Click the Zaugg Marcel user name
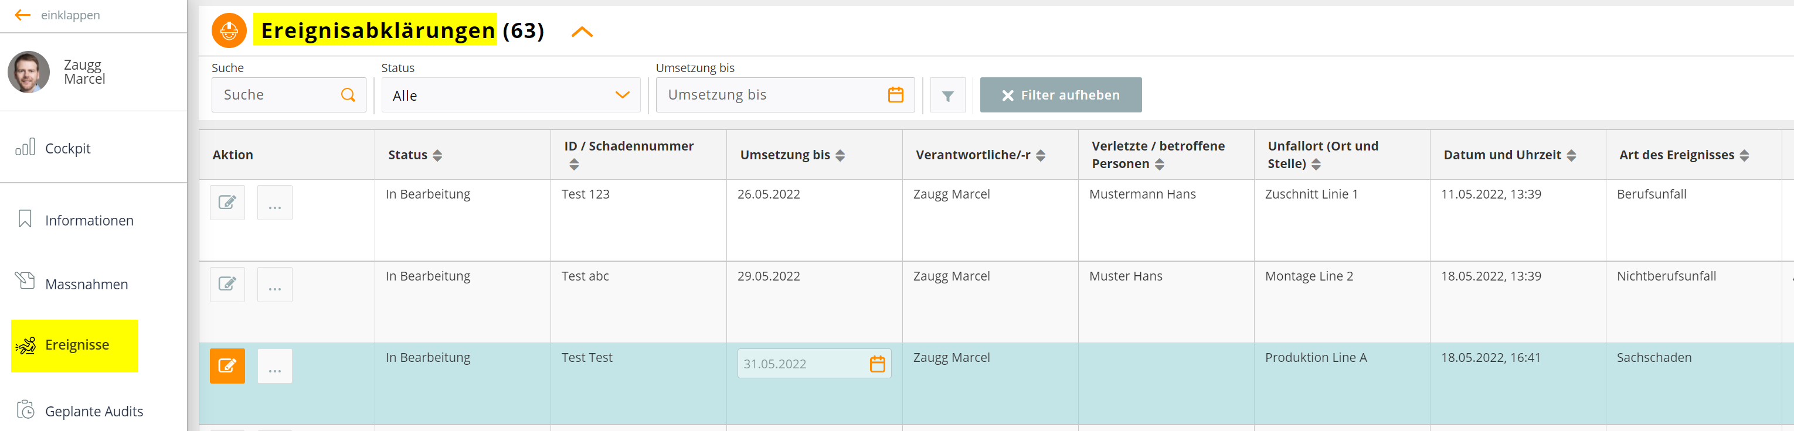Screen dimensions: 1794x431 [84, 71]
